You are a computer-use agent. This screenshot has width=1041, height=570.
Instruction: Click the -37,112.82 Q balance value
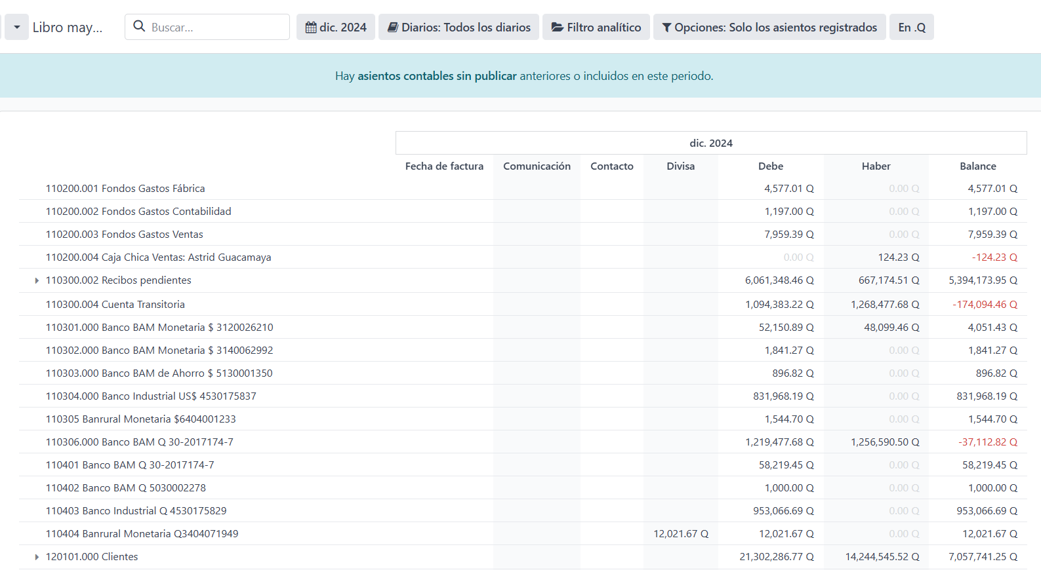click(x=988, y=442)
